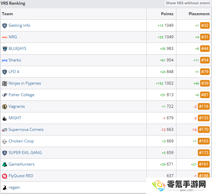The width and height of the screenshot is (212, 194).
Task: Click the #116 placement badge
Action: point(204,106)
